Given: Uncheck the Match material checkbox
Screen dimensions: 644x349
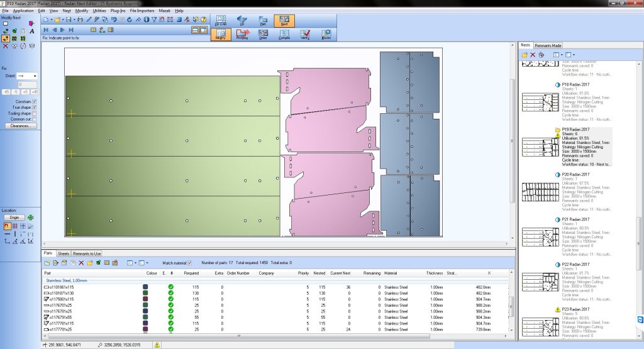Looking at the screenshot, I should pos(189,262).
